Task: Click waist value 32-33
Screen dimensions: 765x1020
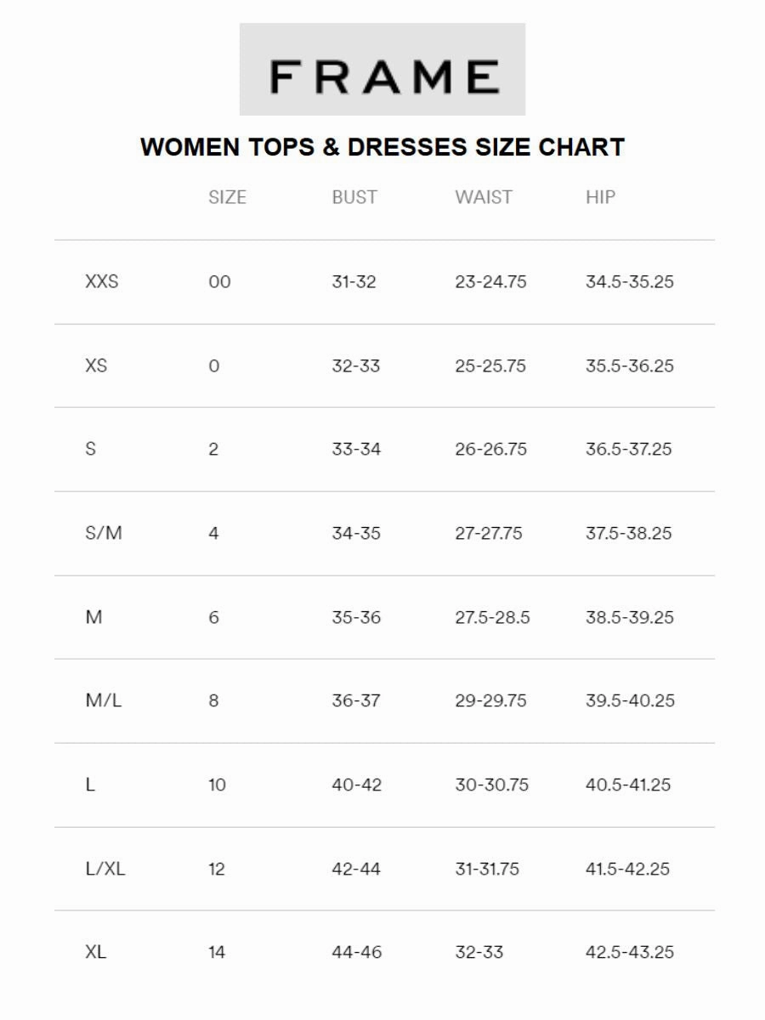Action: coord(479,952)
